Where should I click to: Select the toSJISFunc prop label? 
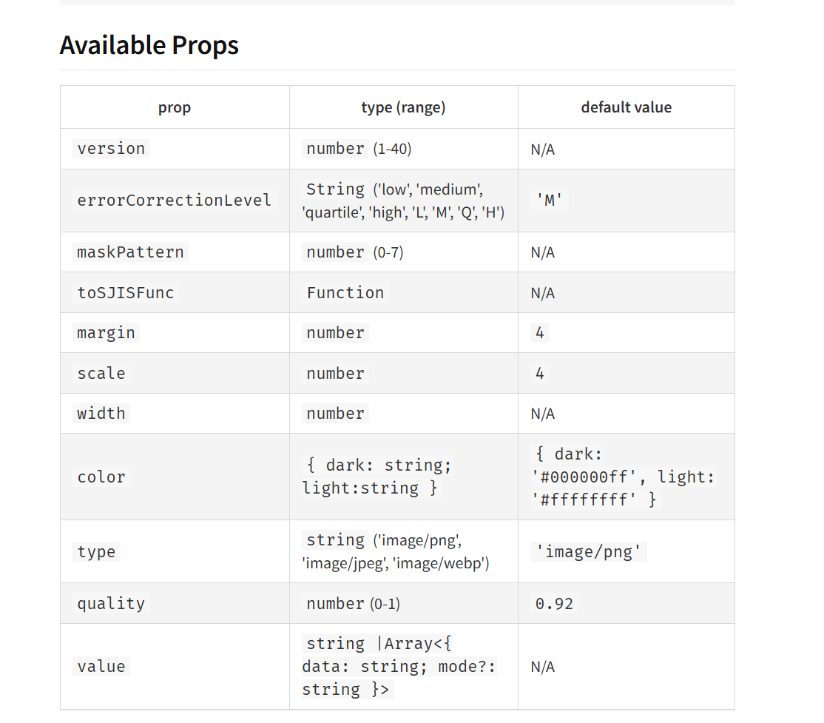(125, 293)
